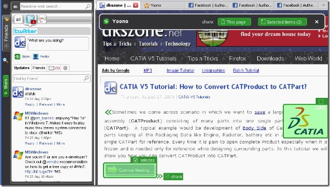Click the Image Tutorial ad link
Viewport: 330px width, 187px height.
coord(180,71)
